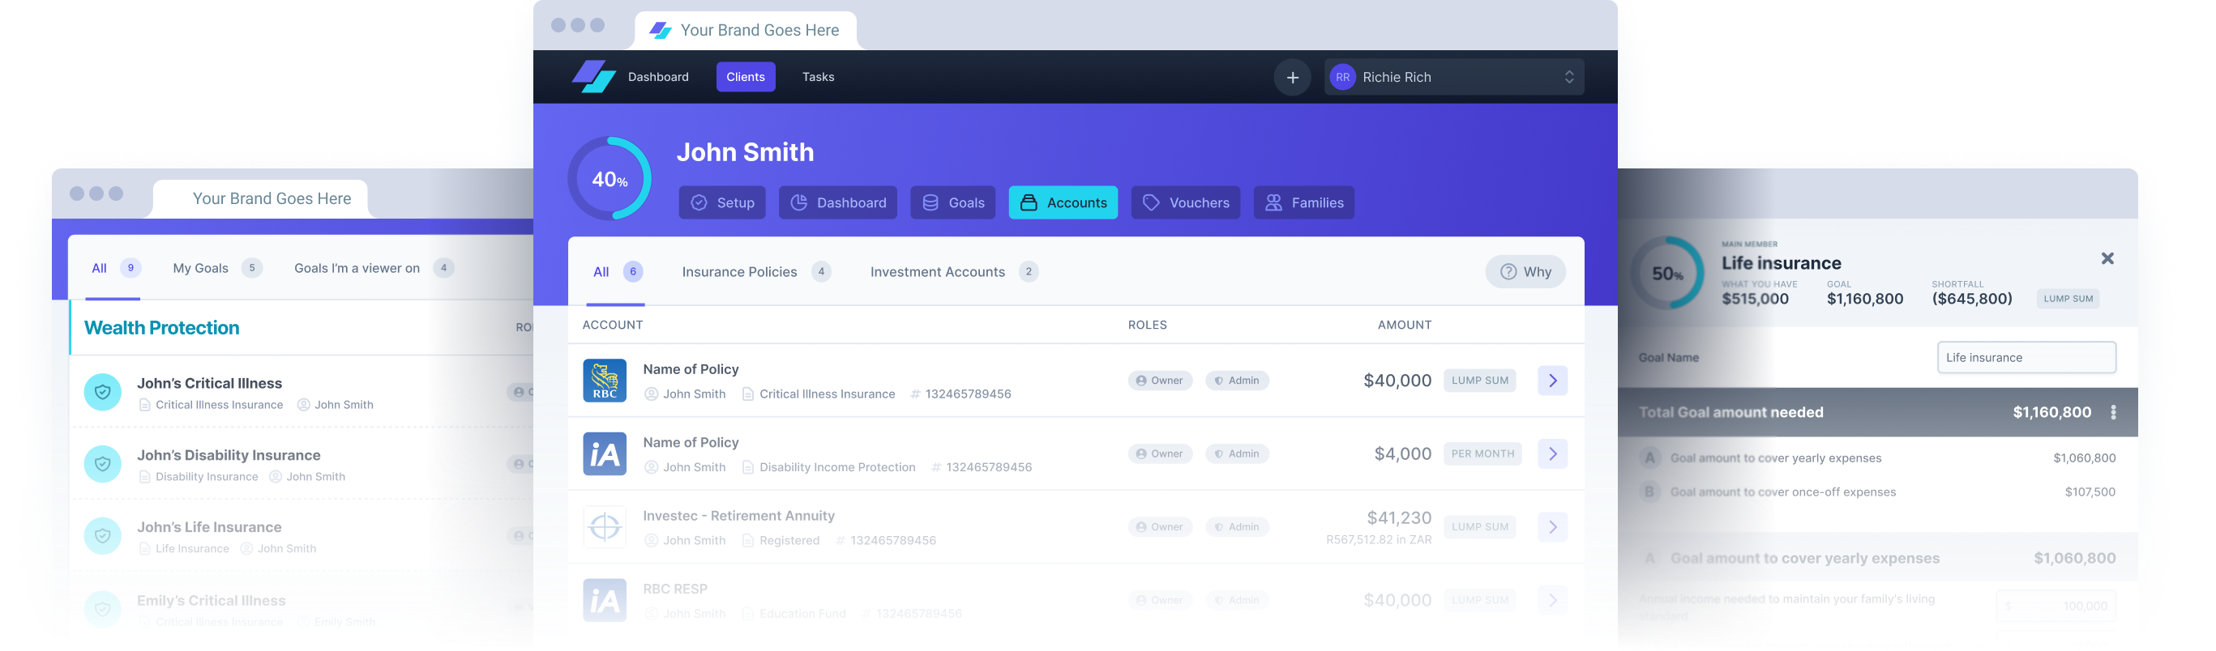Click shield icon beside John's Critical Illness
2216x651 pixels.
click(x=102, y=393)
